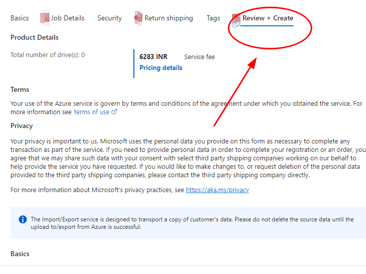
Task: Click the status icon beside Return shipping
Action: (138, 18)
